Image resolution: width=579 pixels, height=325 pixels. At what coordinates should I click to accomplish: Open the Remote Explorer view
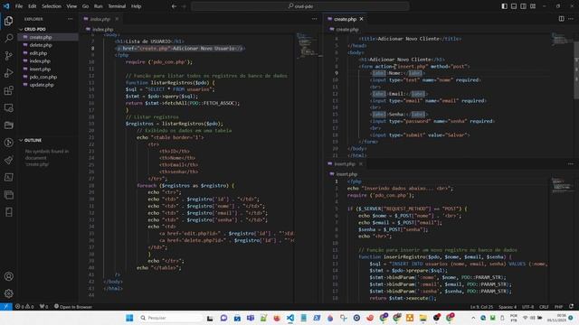(8, 107)
